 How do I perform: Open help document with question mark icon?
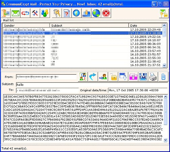click(66, 13)
